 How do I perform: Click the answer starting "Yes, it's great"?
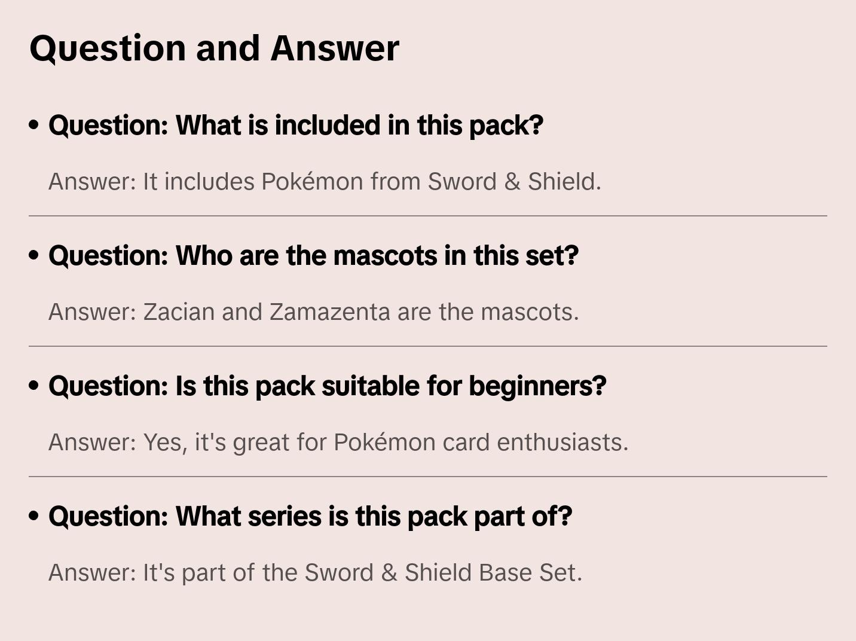tap(338, 442)
